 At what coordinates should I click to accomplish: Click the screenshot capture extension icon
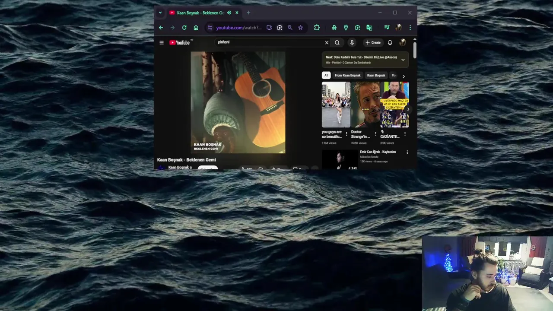[x=357, y=28]
